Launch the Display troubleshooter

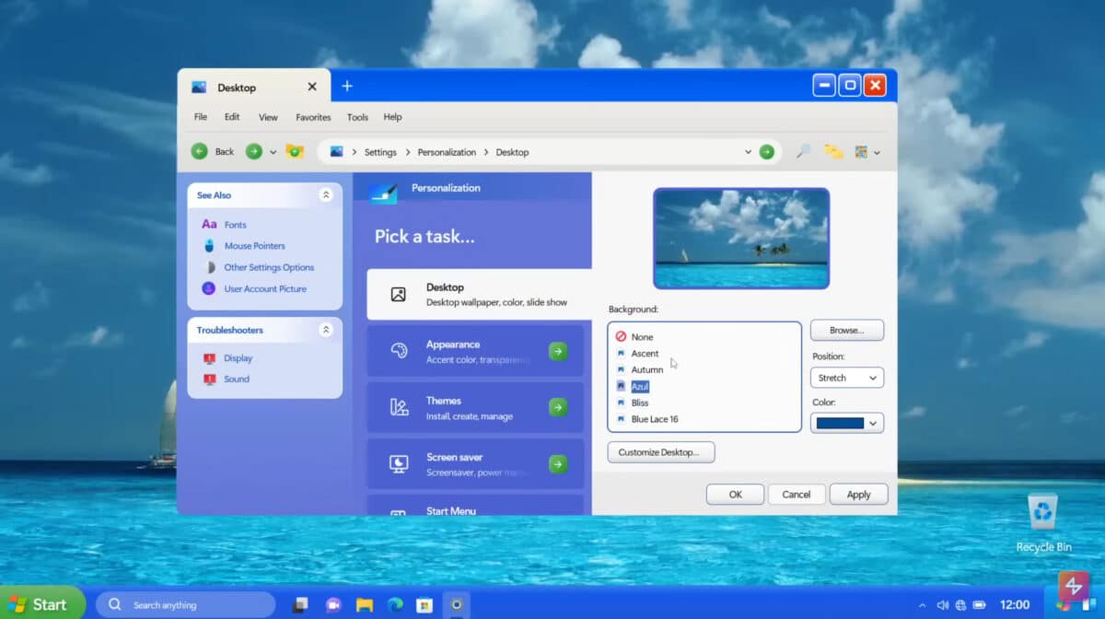coord(238,357)
